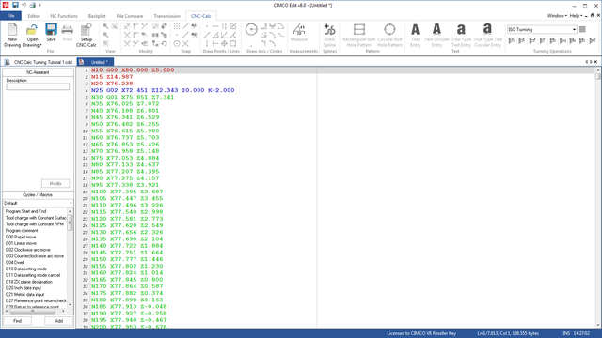602x338 pixels.
Task: Select G10 Data setting mode macro
Action: [26, 269]
